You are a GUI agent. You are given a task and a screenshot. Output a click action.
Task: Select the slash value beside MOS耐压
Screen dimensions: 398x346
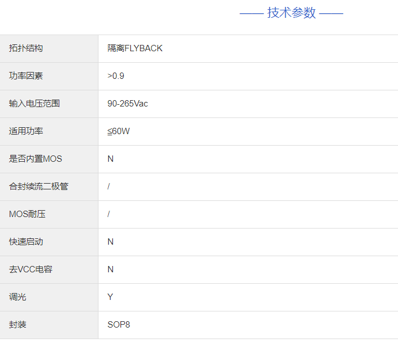tap(109, 214)
